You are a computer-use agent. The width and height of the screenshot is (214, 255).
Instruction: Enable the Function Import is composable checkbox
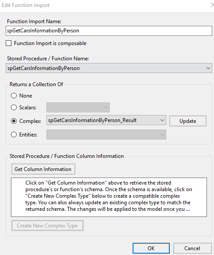pyautogui.click(x=9, y=43)
